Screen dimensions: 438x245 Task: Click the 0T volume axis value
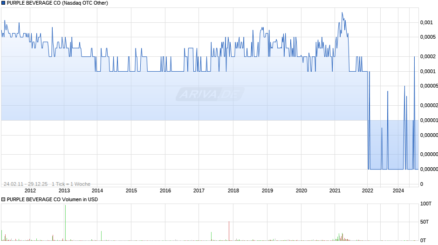point(423,240)
